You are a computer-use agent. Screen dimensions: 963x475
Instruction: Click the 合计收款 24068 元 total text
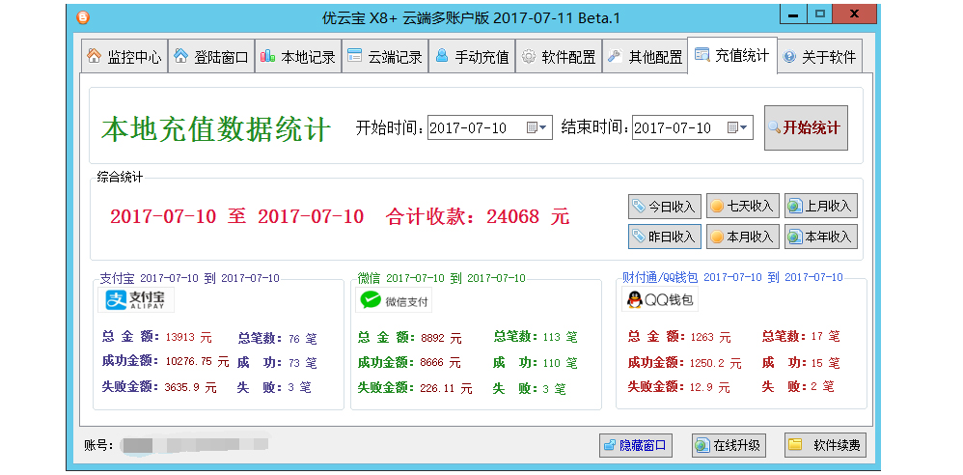tap(478, 216)
